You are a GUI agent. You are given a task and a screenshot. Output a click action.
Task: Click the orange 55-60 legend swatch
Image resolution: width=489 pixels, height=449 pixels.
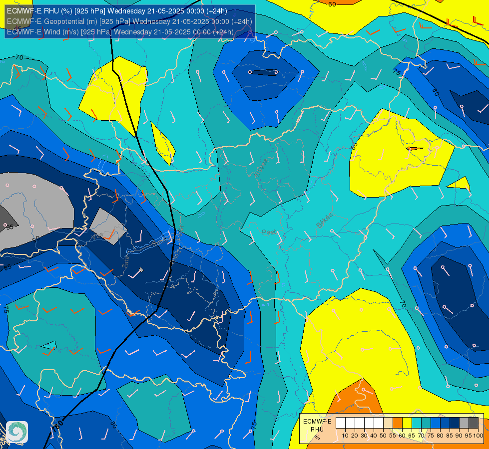(x=398, y=423)
